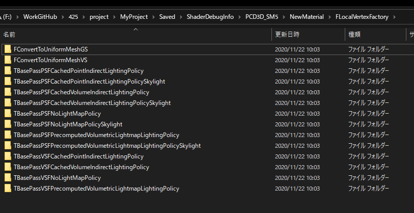Expand the chevron after WorkGitHub in the address bar
This screenshot has width=414, height=213.
pos(63,17)
